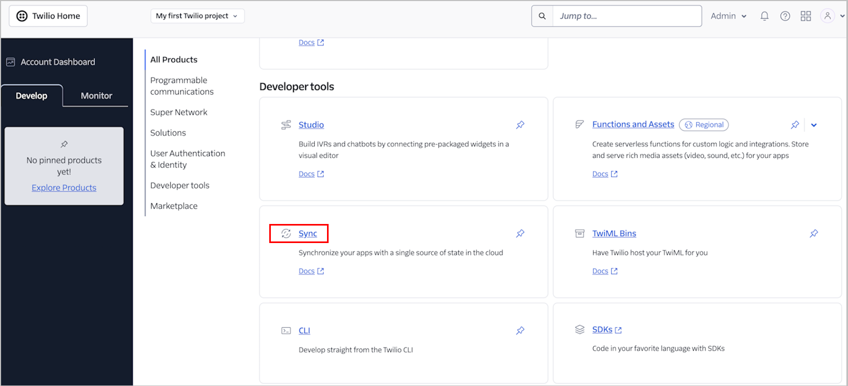Viewport: 848px width, 386px height.
Task: Open Docs link under Sync
Action: click(x=311, y=271)
